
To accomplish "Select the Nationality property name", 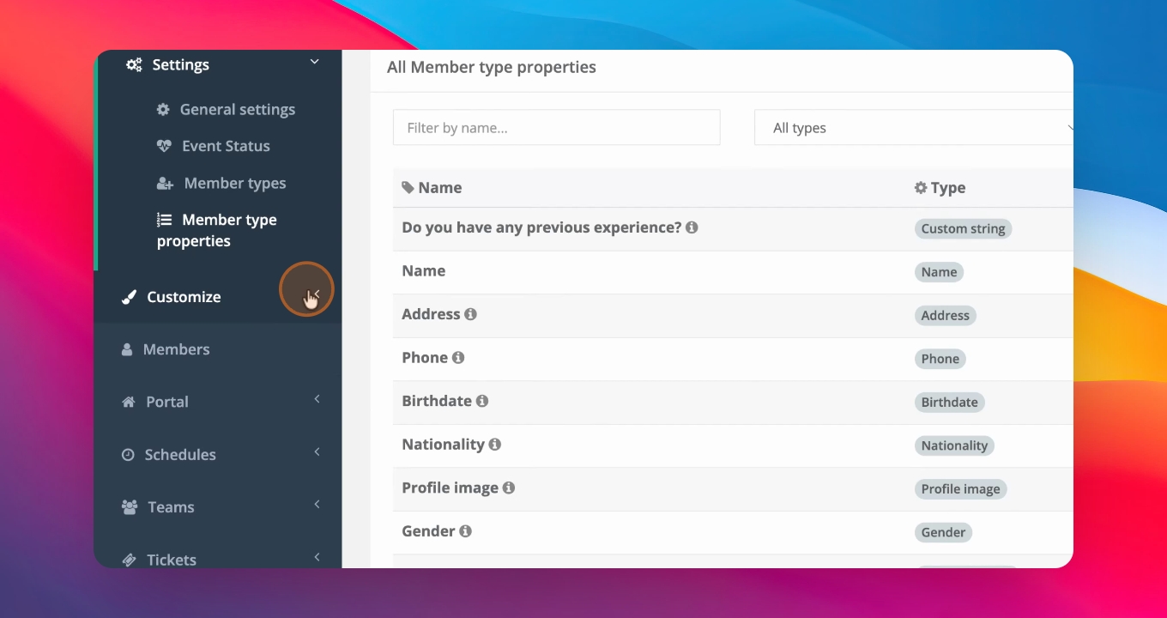I will pyautogui.click(x=443, y=444).
